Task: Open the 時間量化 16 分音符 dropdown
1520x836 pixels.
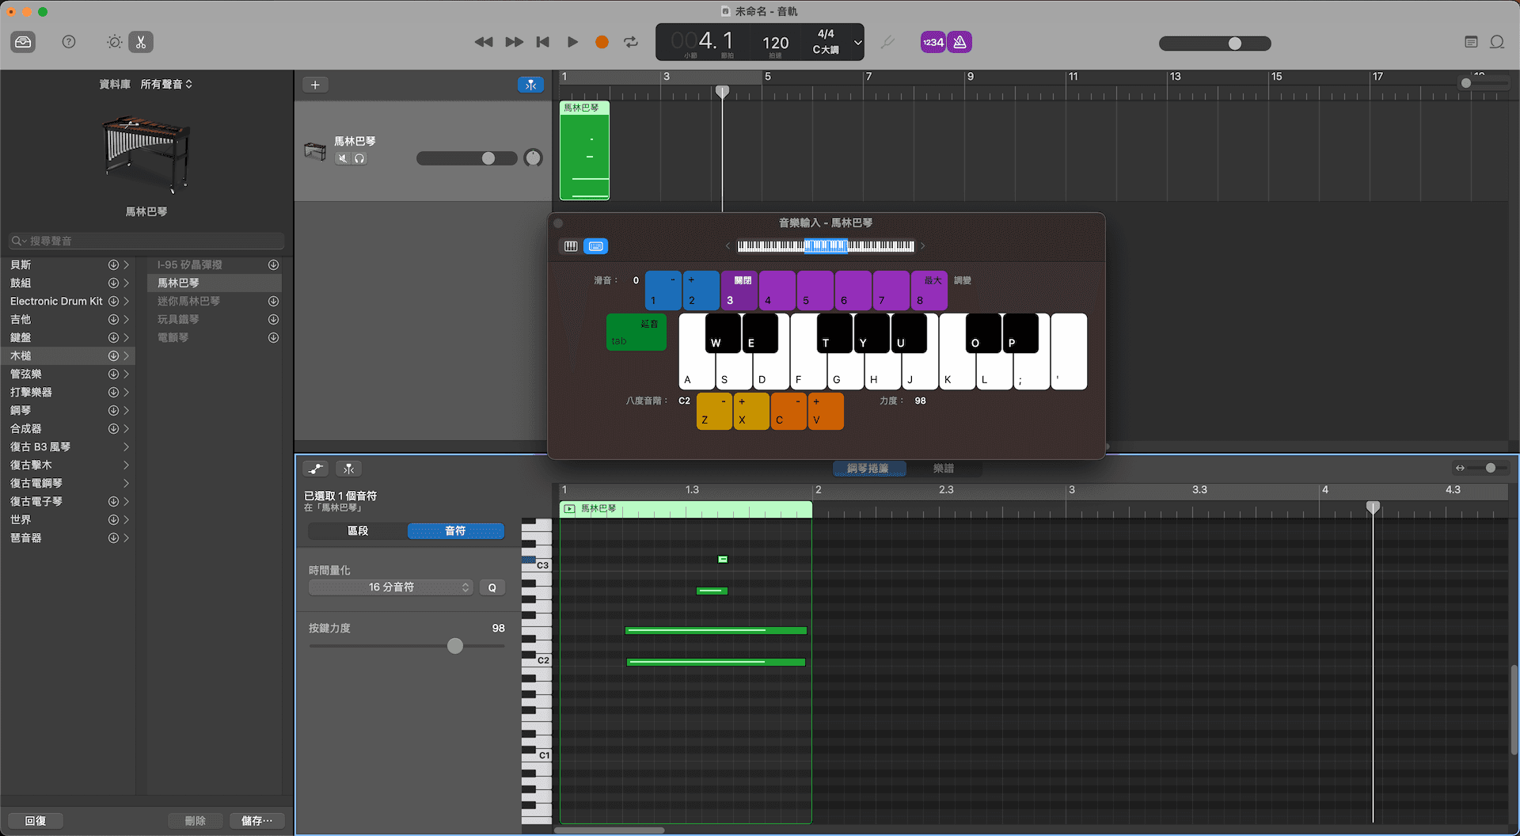Action: (x=391, y=587)
